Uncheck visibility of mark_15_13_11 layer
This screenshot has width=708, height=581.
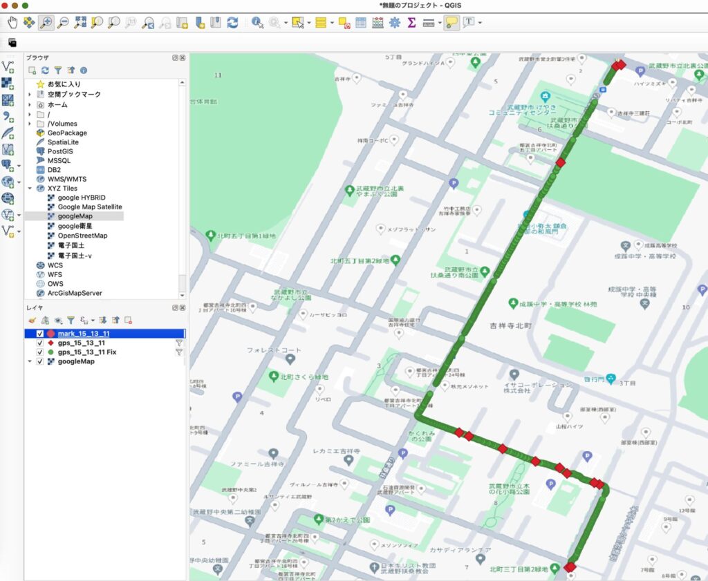click(39, 334)
